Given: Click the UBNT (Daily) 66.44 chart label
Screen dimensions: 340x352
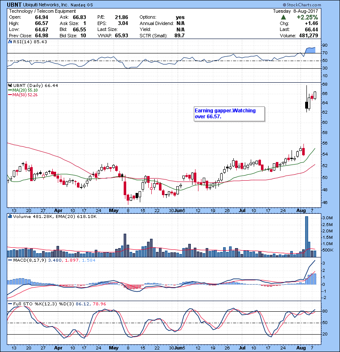Looking at the screenshot, I should pos(35,85).
